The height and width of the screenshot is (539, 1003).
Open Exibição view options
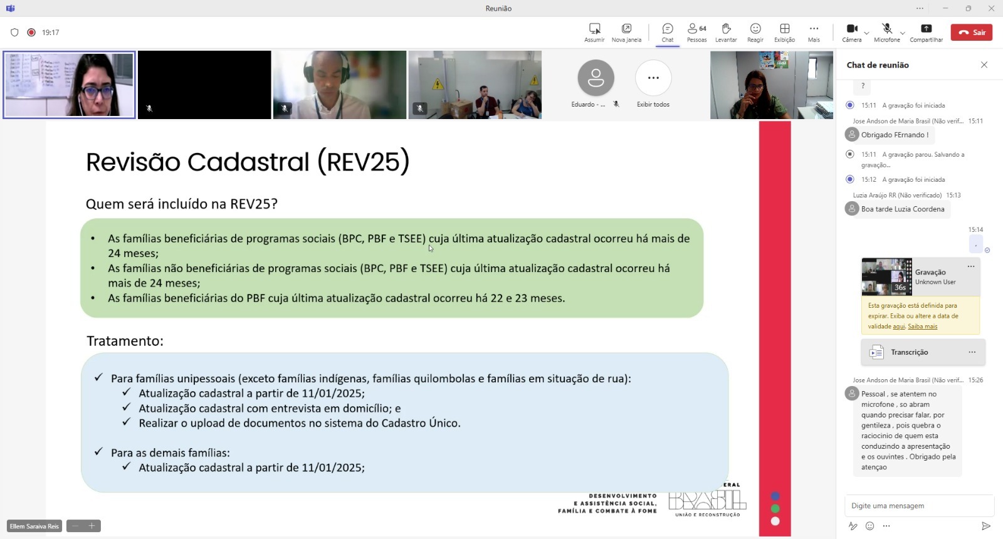pyautogui.click(x=784, y=32)
